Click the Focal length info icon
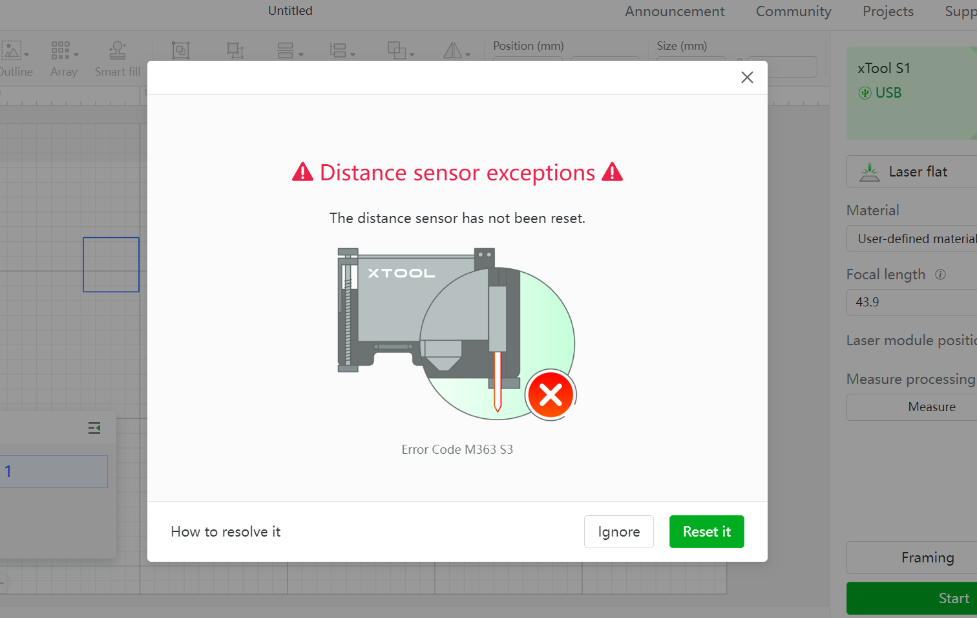Screen dimensions: 977x618 coord(940,275)
